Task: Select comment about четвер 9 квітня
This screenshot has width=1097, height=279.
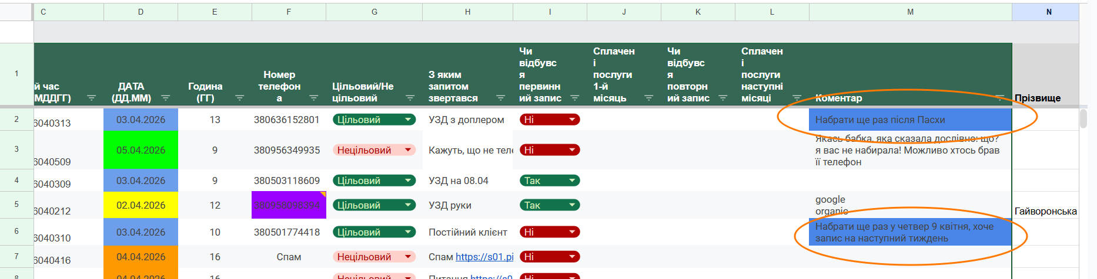Action: [x=910, y=232]
